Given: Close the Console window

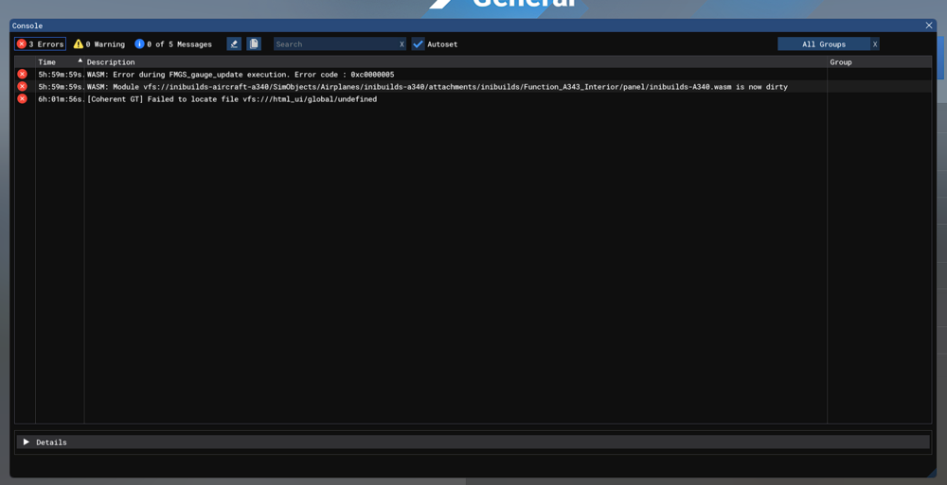Looking at the screenshot, I should coord(929,26).
